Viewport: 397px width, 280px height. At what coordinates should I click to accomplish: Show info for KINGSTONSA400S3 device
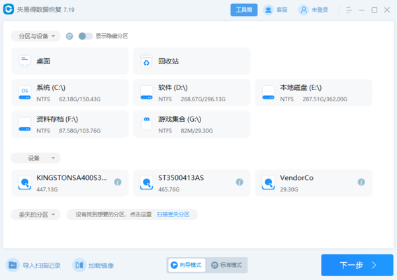click(118, 181)
